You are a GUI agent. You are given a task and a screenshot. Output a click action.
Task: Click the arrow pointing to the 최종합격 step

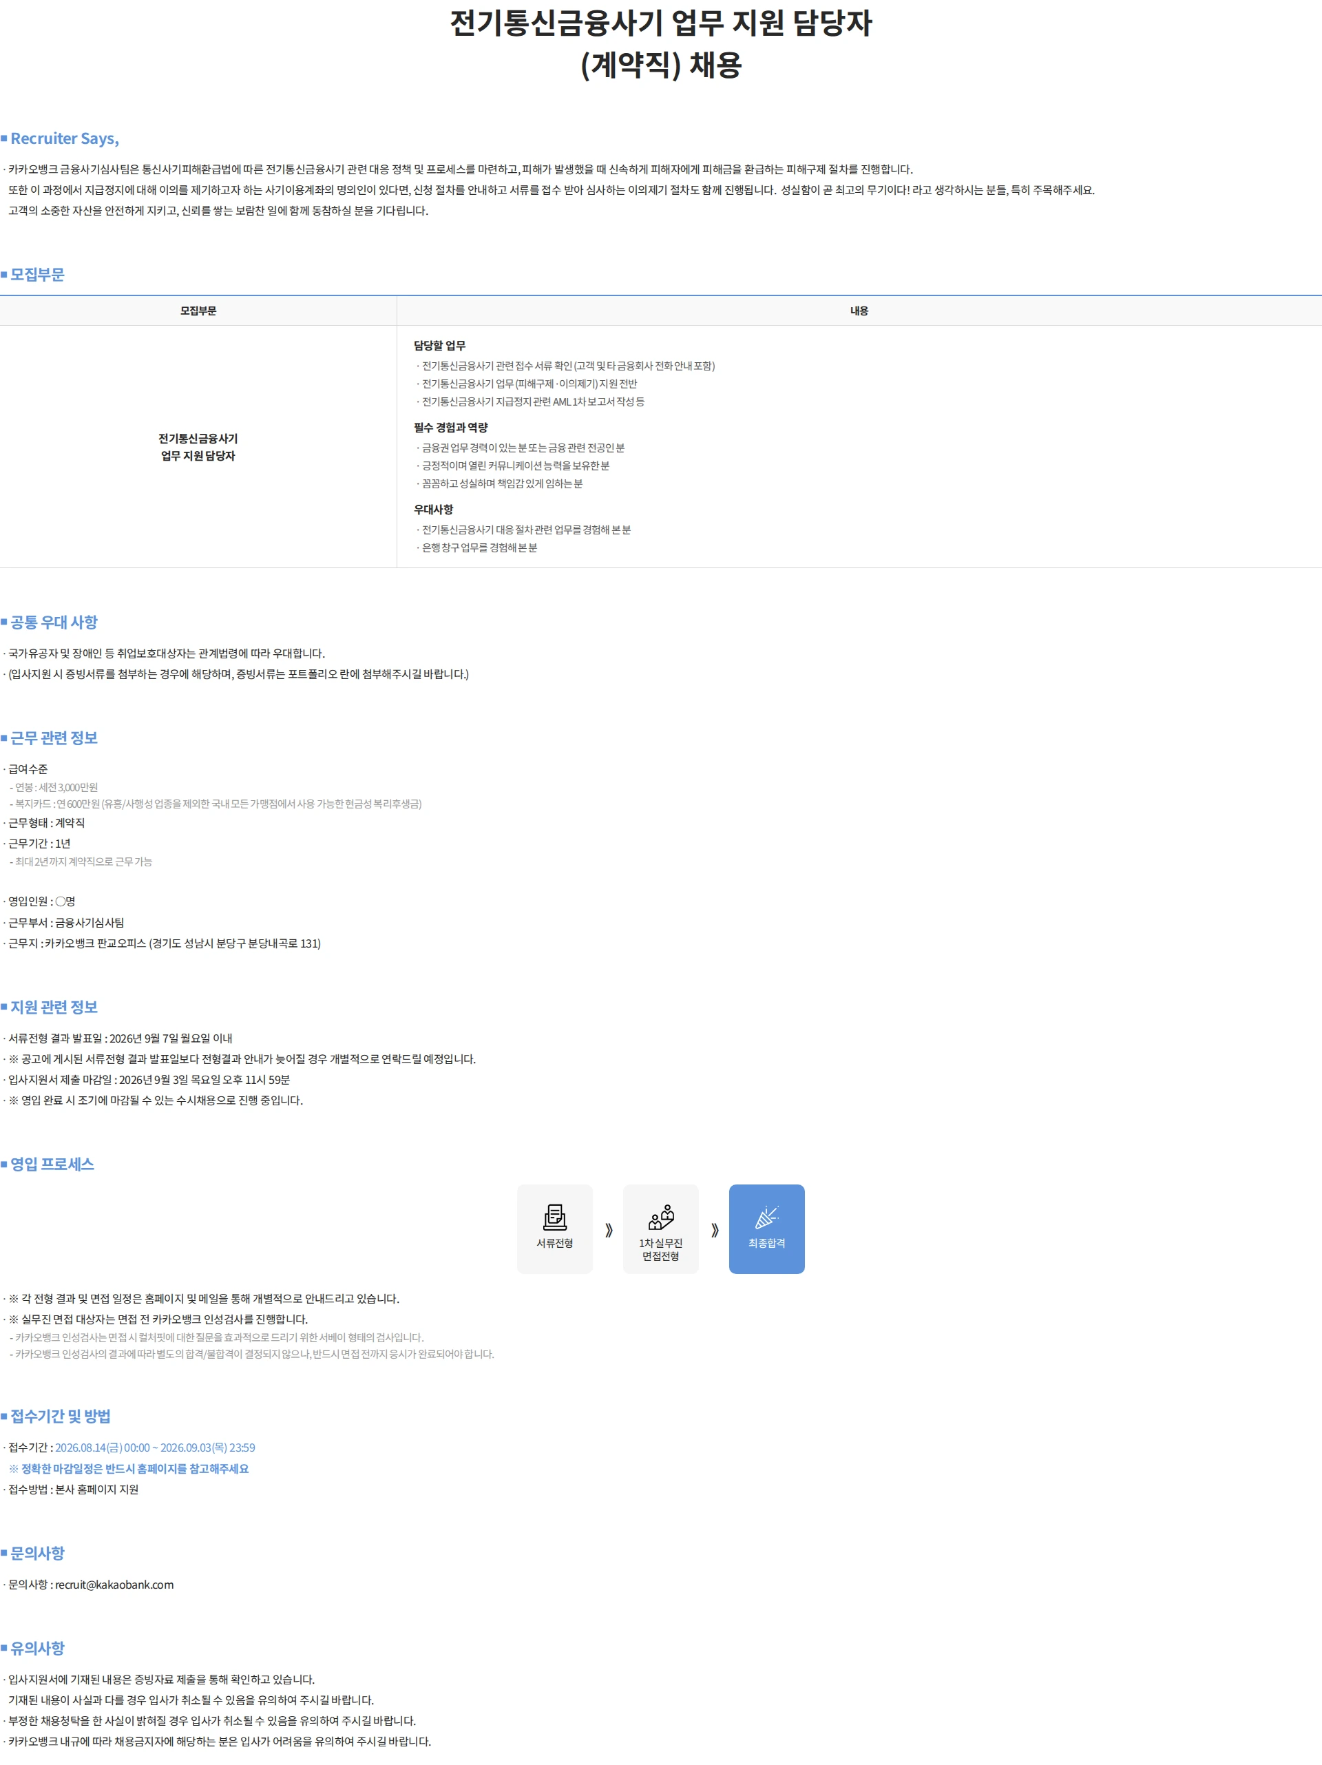[715, 1230]
